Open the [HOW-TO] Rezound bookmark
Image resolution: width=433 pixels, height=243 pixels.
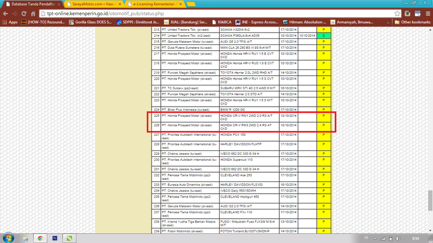pyautogui.click(x=43, y=22)
